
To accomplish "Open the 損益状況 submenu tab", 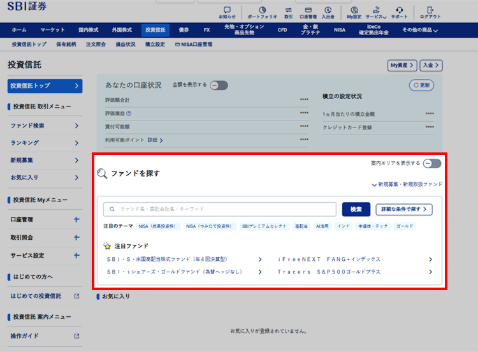I will pos(126,45).
